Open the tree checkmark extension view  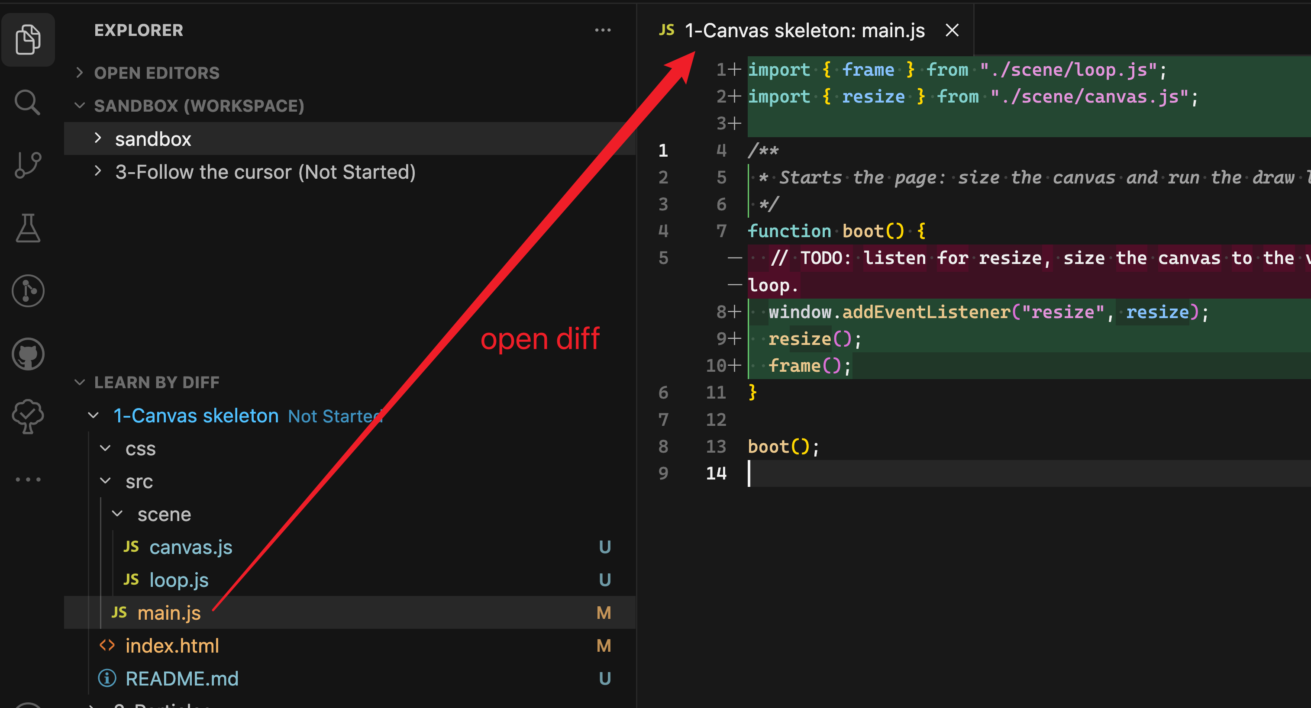pyautogui.click(x=28, y=417)
